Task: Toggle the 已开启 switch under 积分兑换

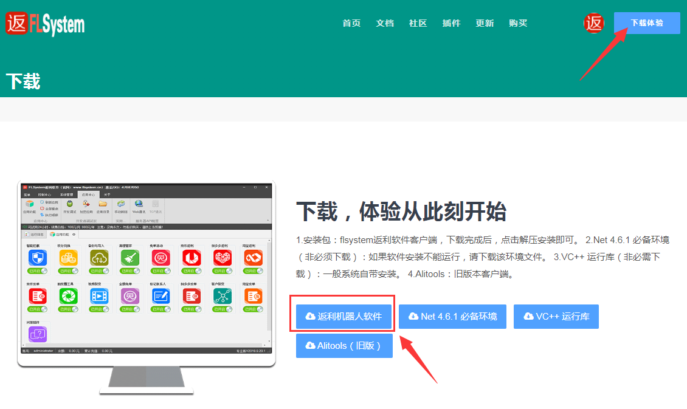Action: [68, 271]
